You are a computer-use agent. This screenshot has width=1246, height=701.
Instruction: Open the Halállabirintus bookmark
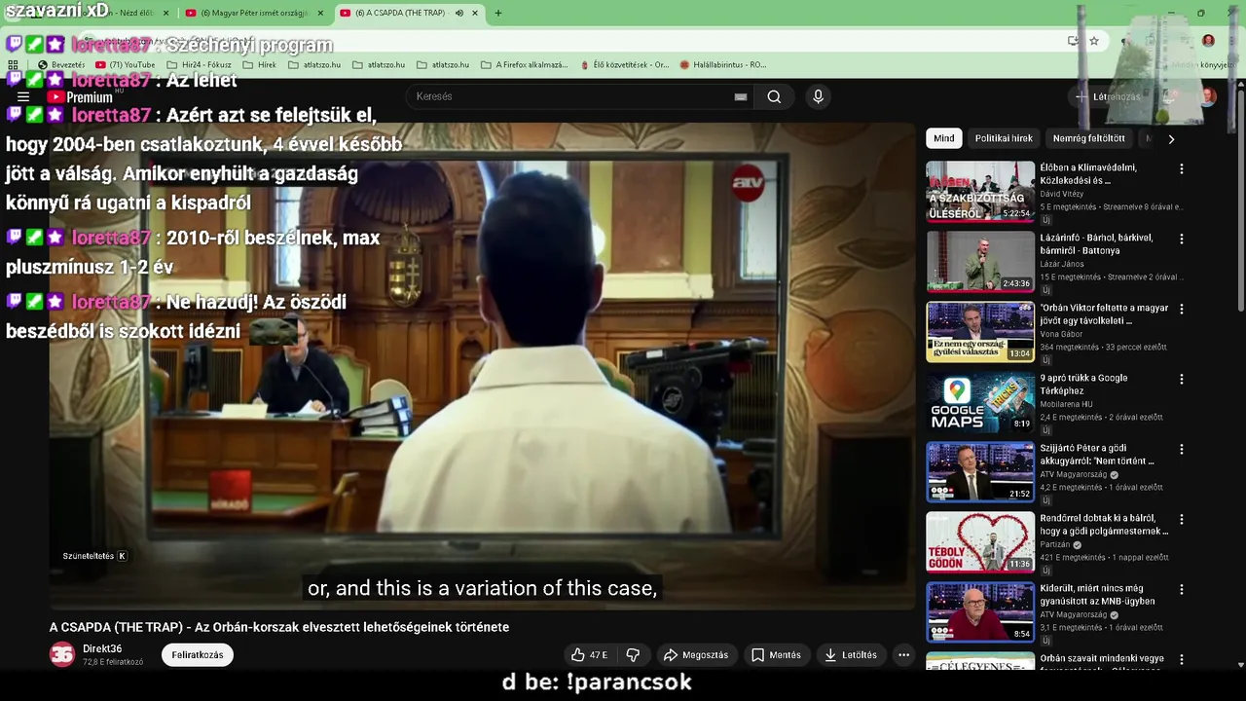tap(723, 64)
